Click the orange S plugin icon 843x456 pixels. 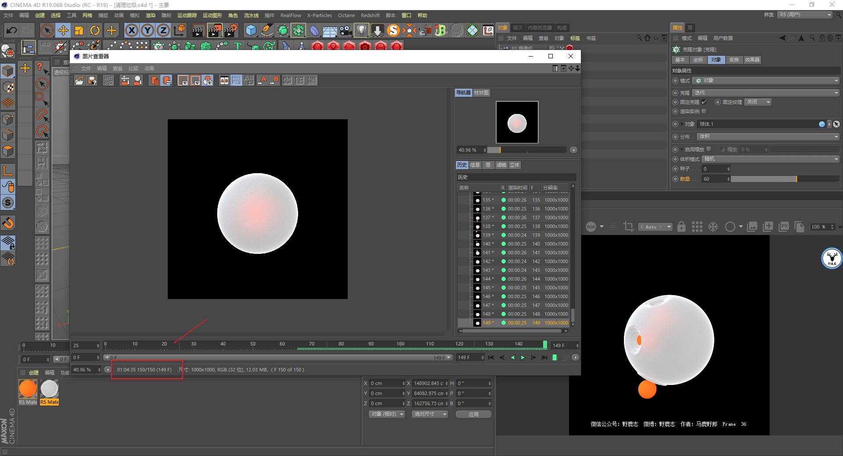[393, 30]
